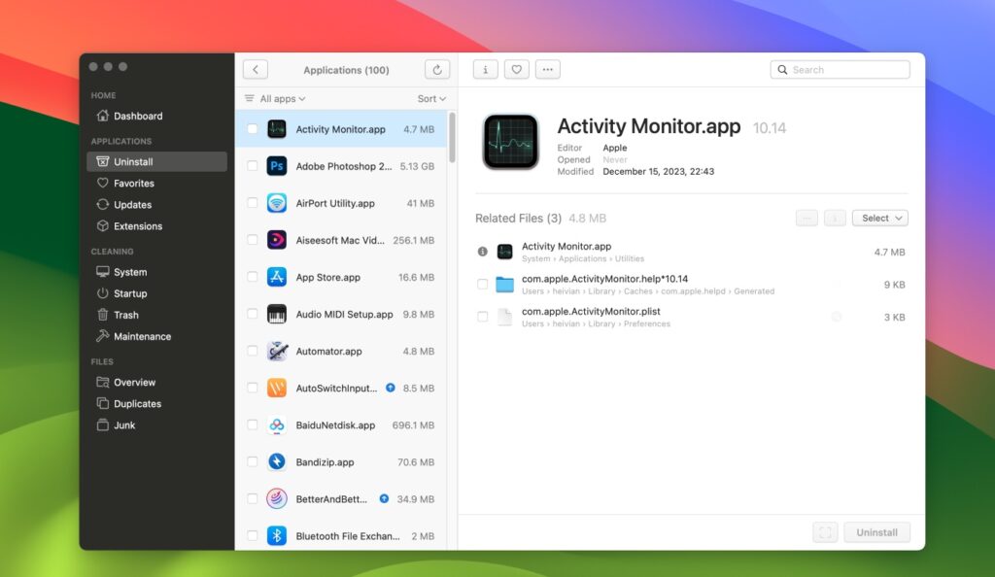Click inside the Search field
Image resolution: width=995 pixels, height=577 pixels.
click(840, 69)
